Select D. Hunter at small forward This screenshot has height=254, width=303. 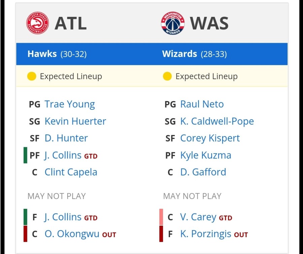coord(66,138)
